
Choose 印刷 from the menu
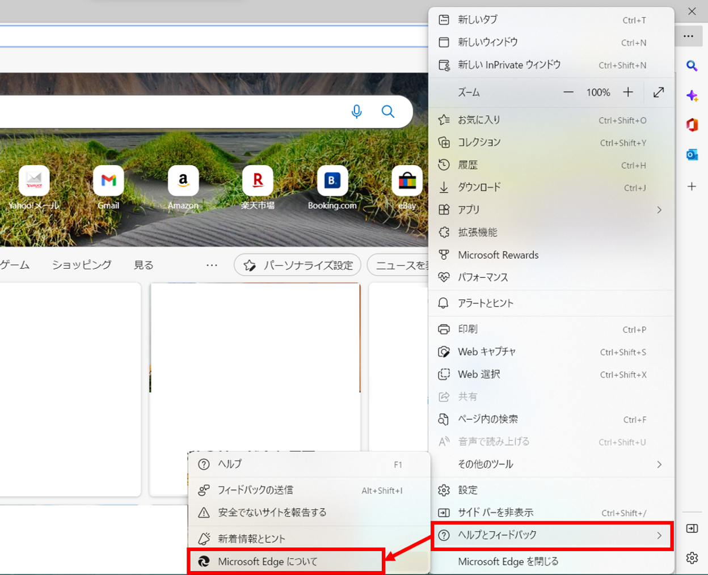pyautogui.click(x=551, y=329)
